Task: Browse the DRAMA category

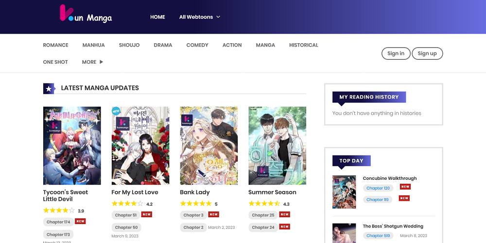Action: (x=163, y=45)
